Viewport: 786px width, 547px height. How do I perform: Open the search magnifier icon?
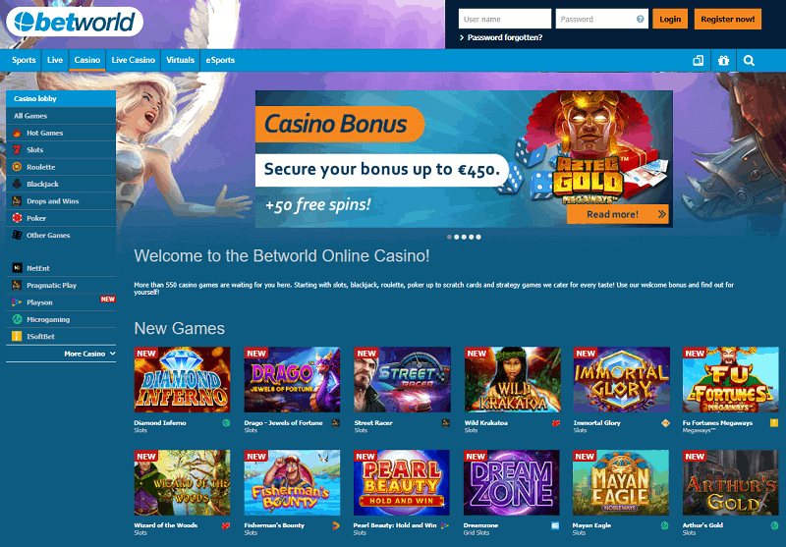pos(749,61)
